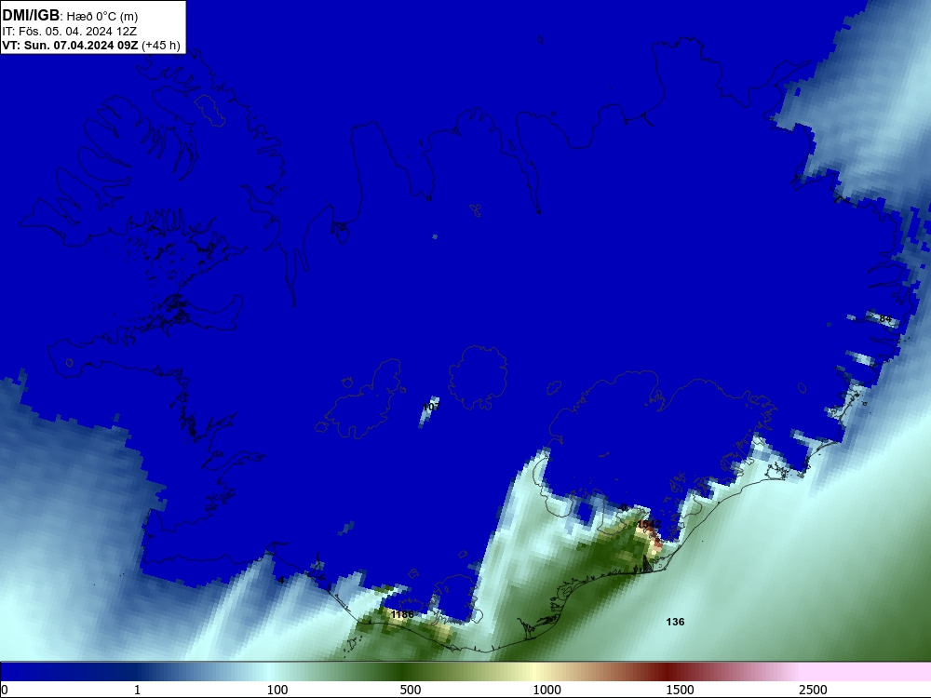
Task: Click the 'VT: Sun. 07.04.2024 09Z (+45 h)' line
Action: point(91,46)
